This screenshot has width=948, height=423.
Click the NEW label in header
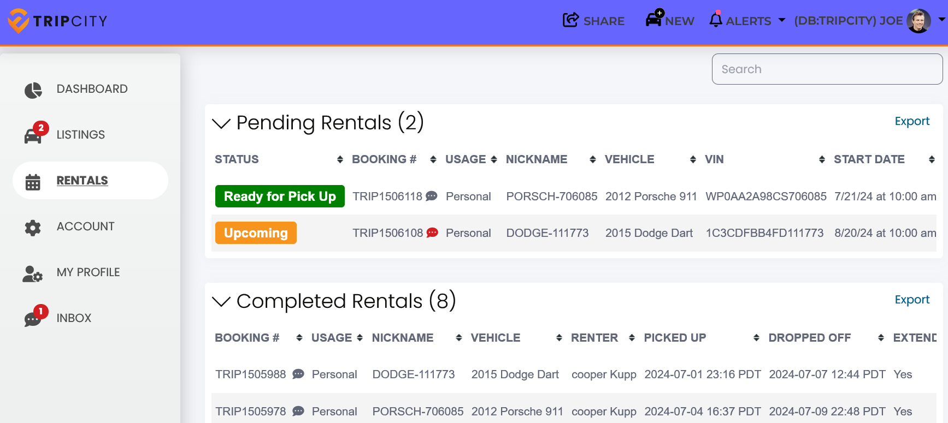680,21
